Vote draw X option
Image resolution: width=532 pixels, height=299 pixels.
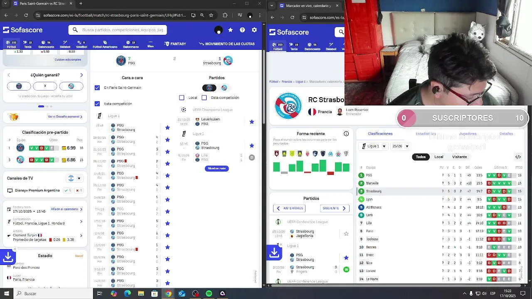45,86
